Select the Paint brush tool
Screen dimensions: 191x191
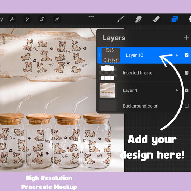click(x=120, y=19)
